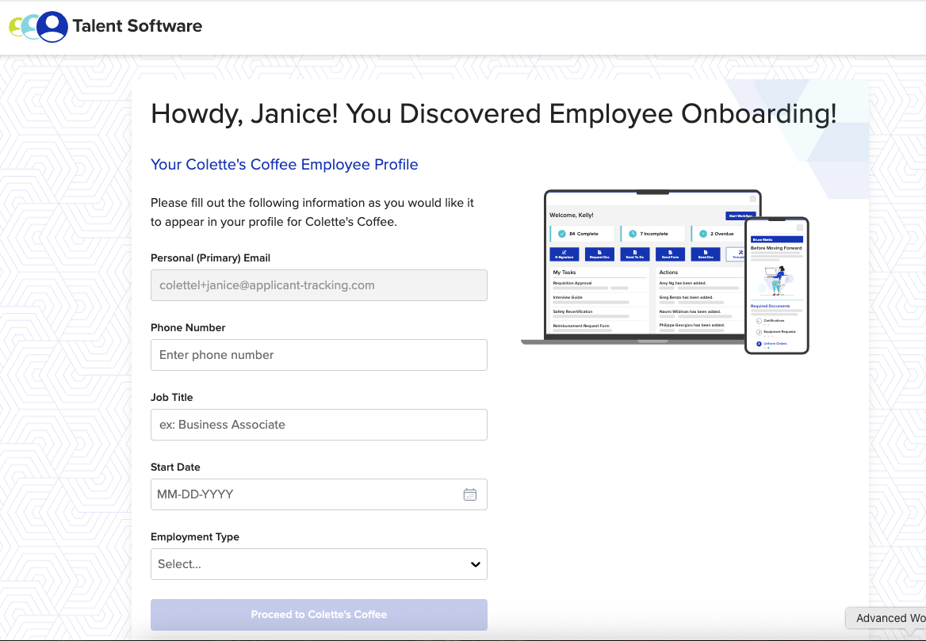Click Proceed to Colette's Coffee button
The width and height of the screenshot is (926, 641).
tap(319, 614)
